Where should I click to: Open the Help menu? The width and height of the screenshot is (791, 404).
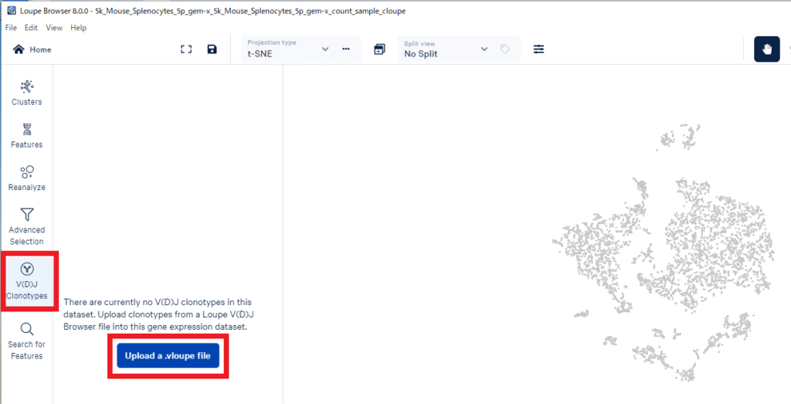coord(78,28)
